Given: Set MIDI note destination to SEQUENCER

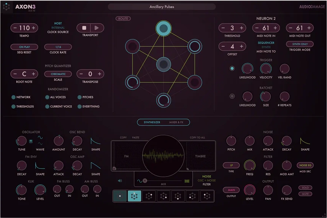Looking at the screenshot, I should [x=266, y=43].
